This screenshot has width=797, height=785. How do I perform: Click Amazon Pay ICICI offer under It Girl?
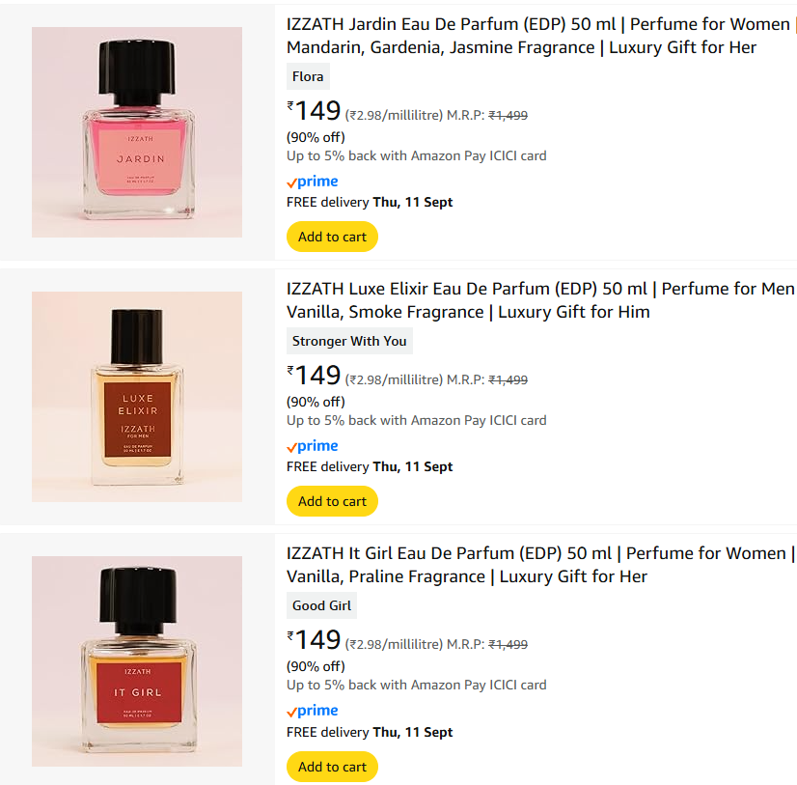[x=416, y=685]
